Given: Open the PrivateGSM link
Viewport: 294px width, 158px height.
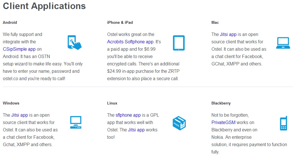Looking at the screenshot, I should click(x=223, y=122).
